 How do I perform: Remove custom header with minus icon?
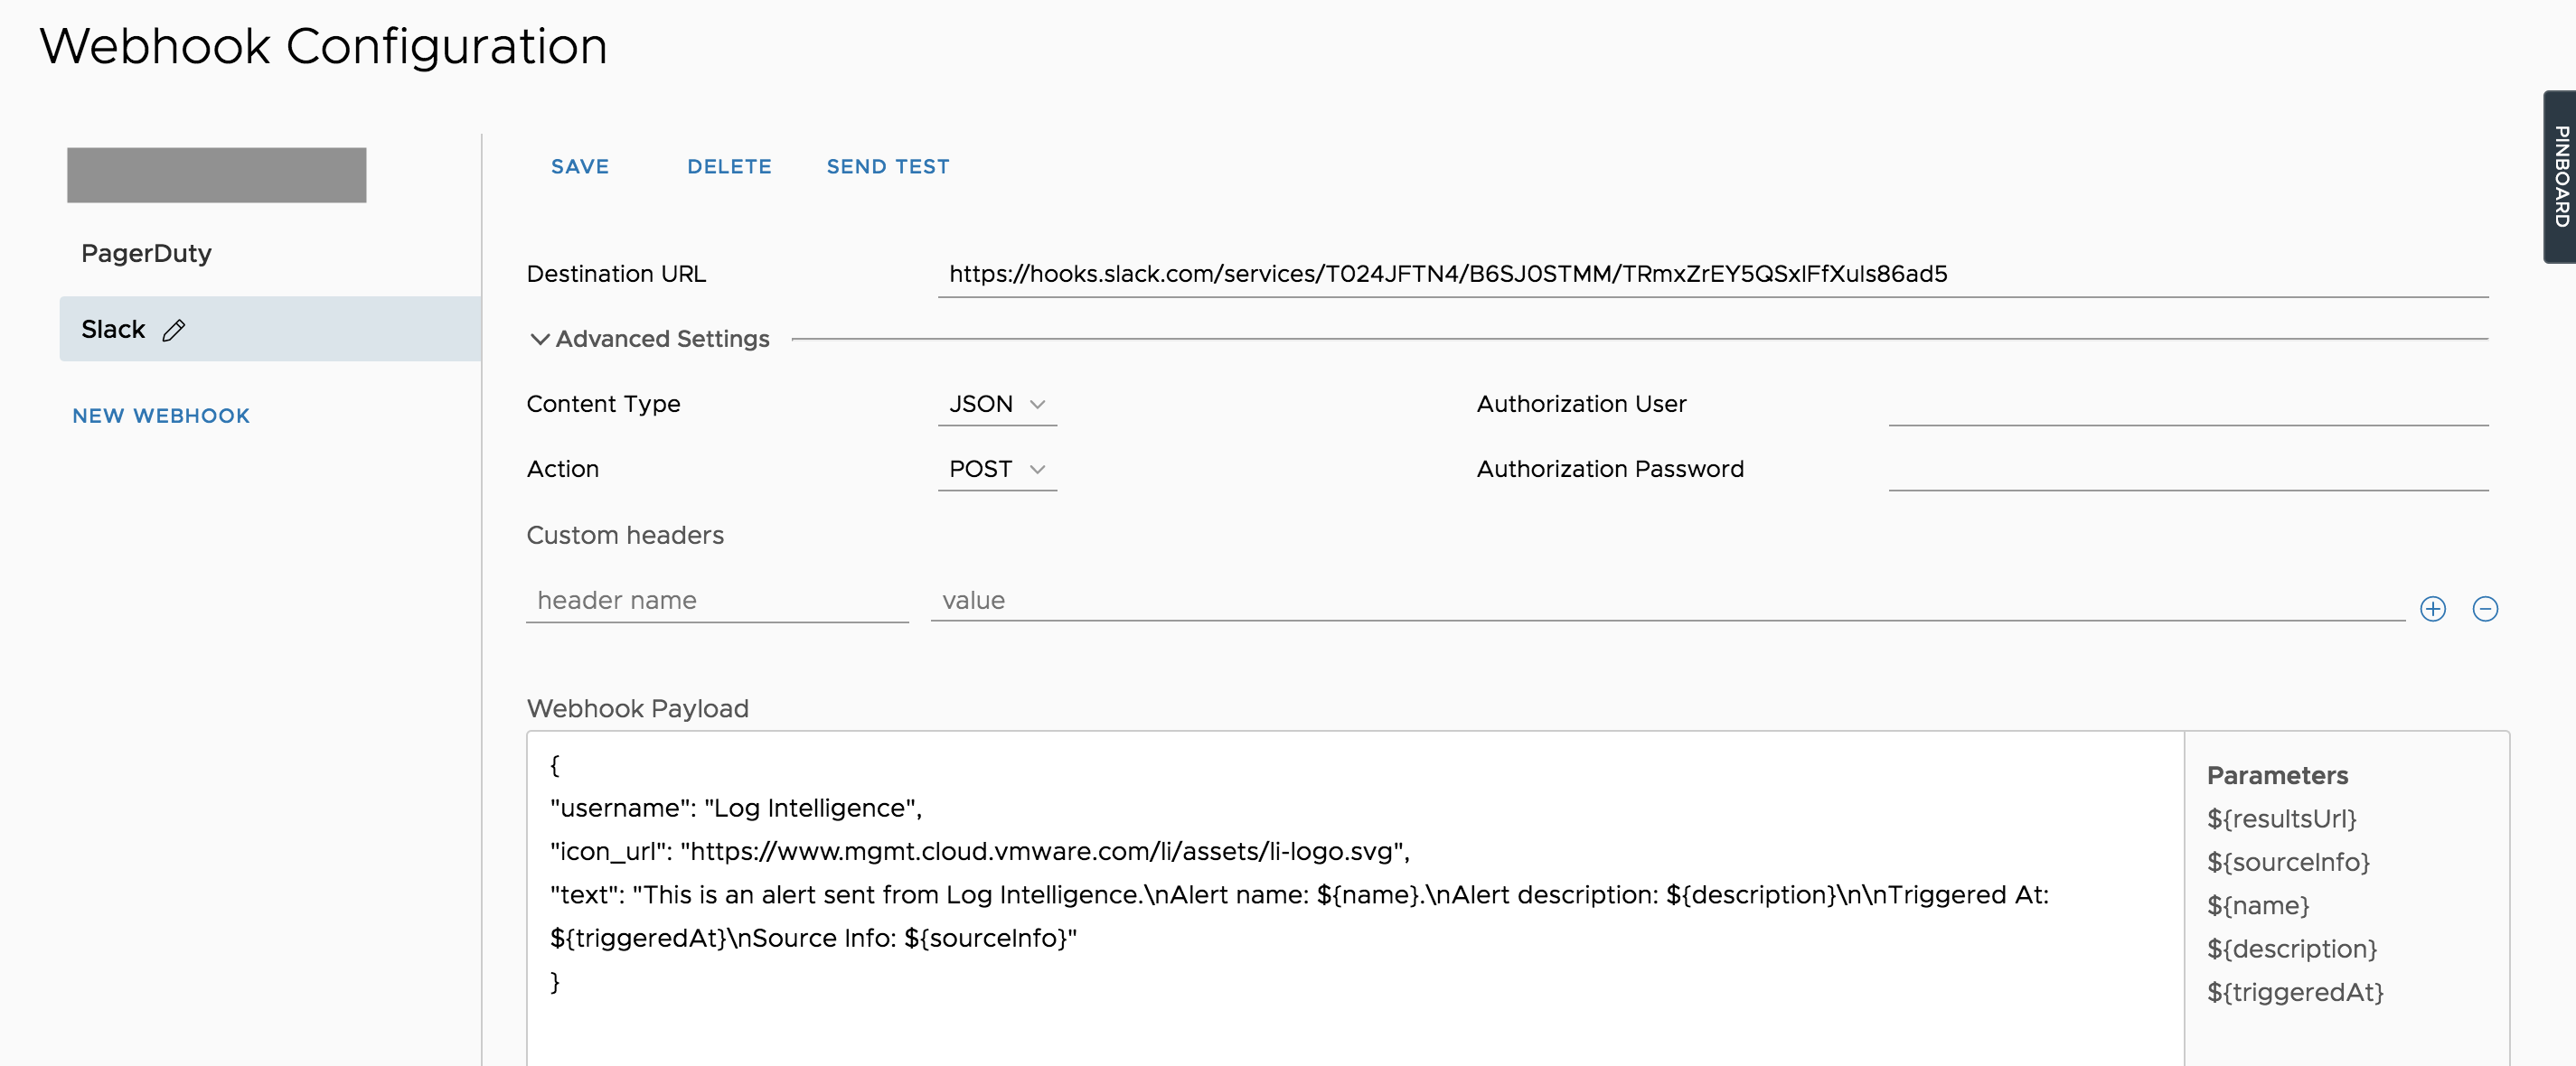click(2484, 608)
